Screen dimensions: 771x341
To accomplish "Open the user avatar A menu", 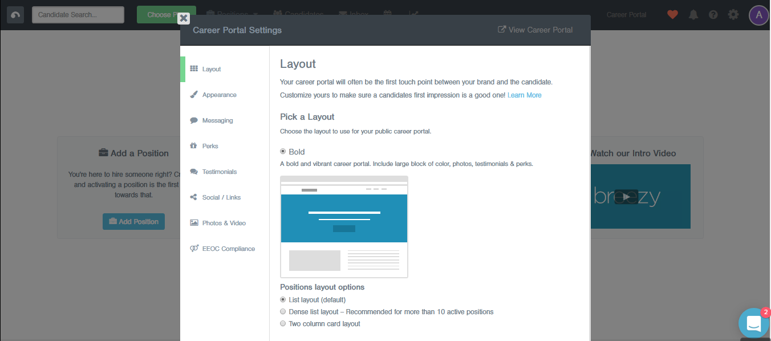I will click(x=759, y=15).
